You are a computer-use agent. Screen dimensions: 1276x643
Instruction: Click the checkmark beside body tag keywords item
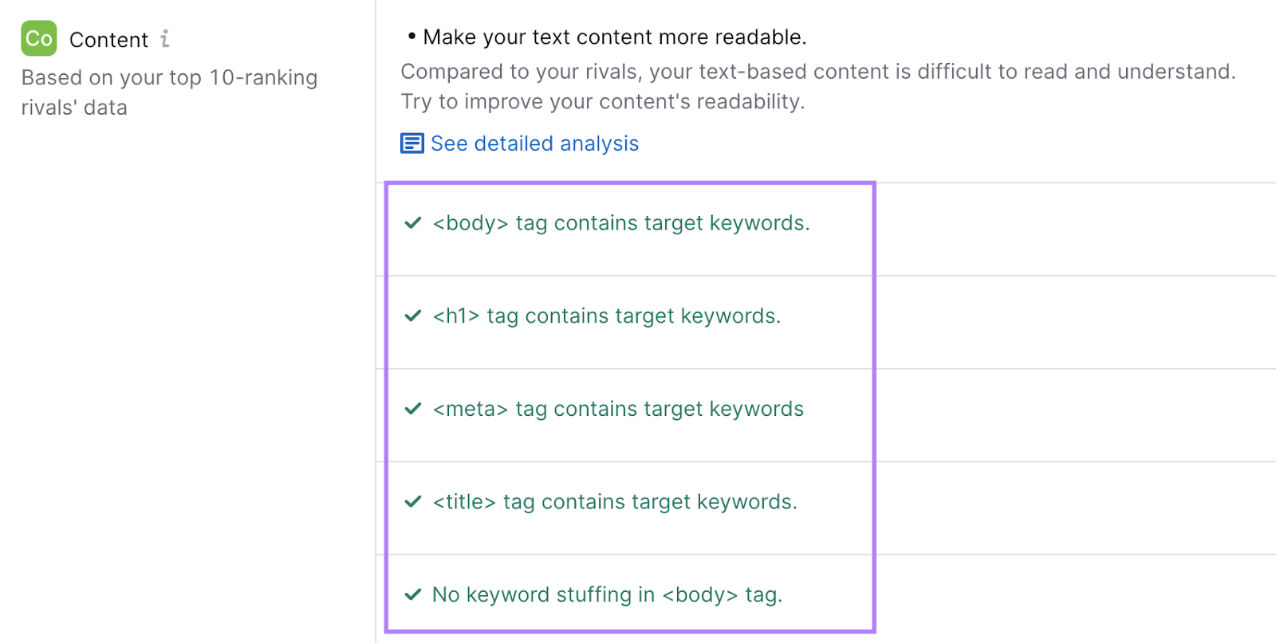tap(412, 224)
